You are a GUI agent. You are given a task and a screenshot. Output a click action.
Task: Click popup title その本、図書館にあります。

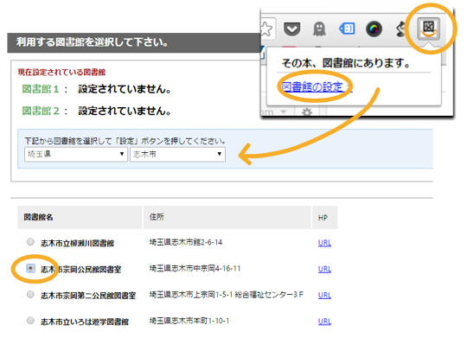pos(346,63)
